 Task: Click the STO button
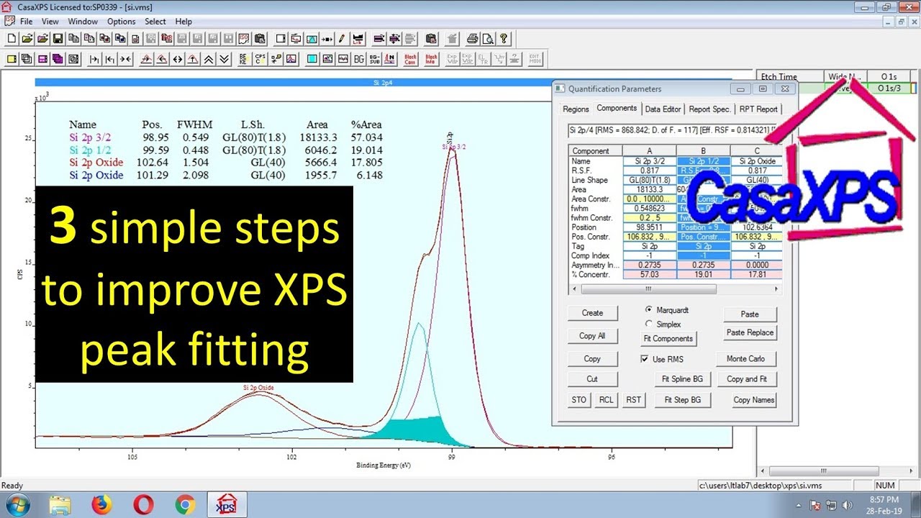pos(579,400)
